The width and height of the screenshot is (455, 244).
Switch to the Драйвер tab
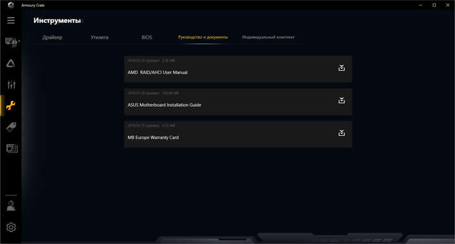tap(52, 37)
